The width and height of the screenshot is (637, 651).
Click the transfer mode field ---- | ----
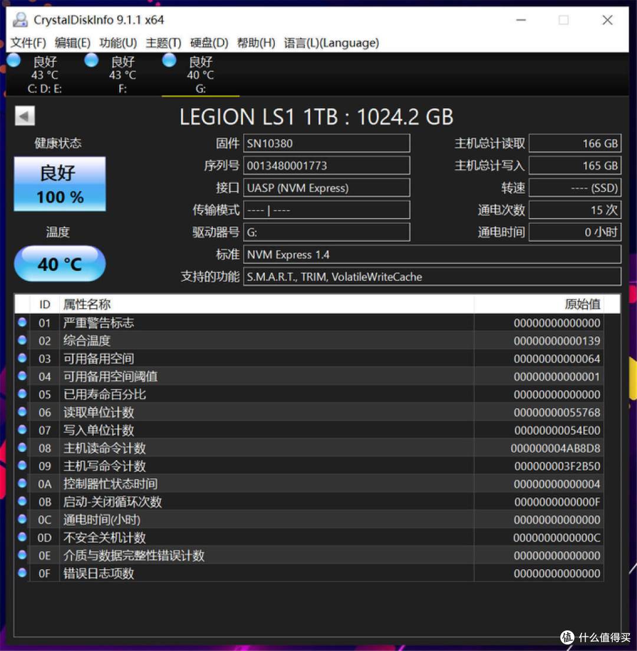point(327,210)
